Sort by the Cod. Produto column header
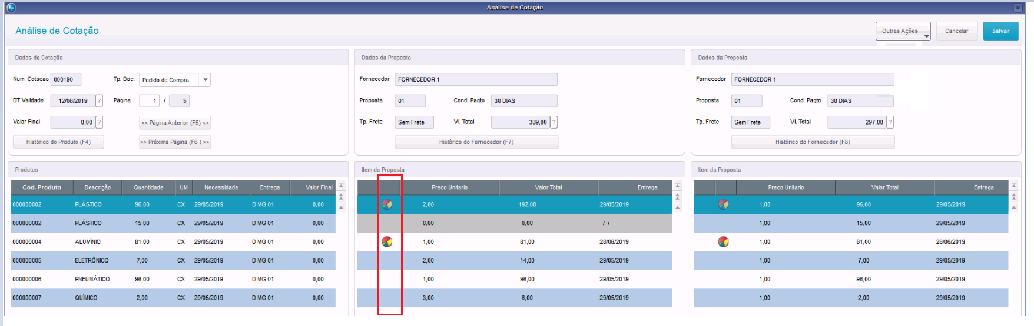1034x326 pixels. pyautogui.click(x=42, y=187)
